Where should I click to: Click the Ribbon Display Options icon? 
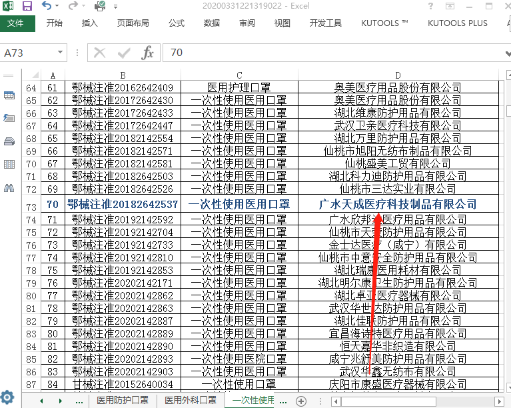[x=450, y=6]
